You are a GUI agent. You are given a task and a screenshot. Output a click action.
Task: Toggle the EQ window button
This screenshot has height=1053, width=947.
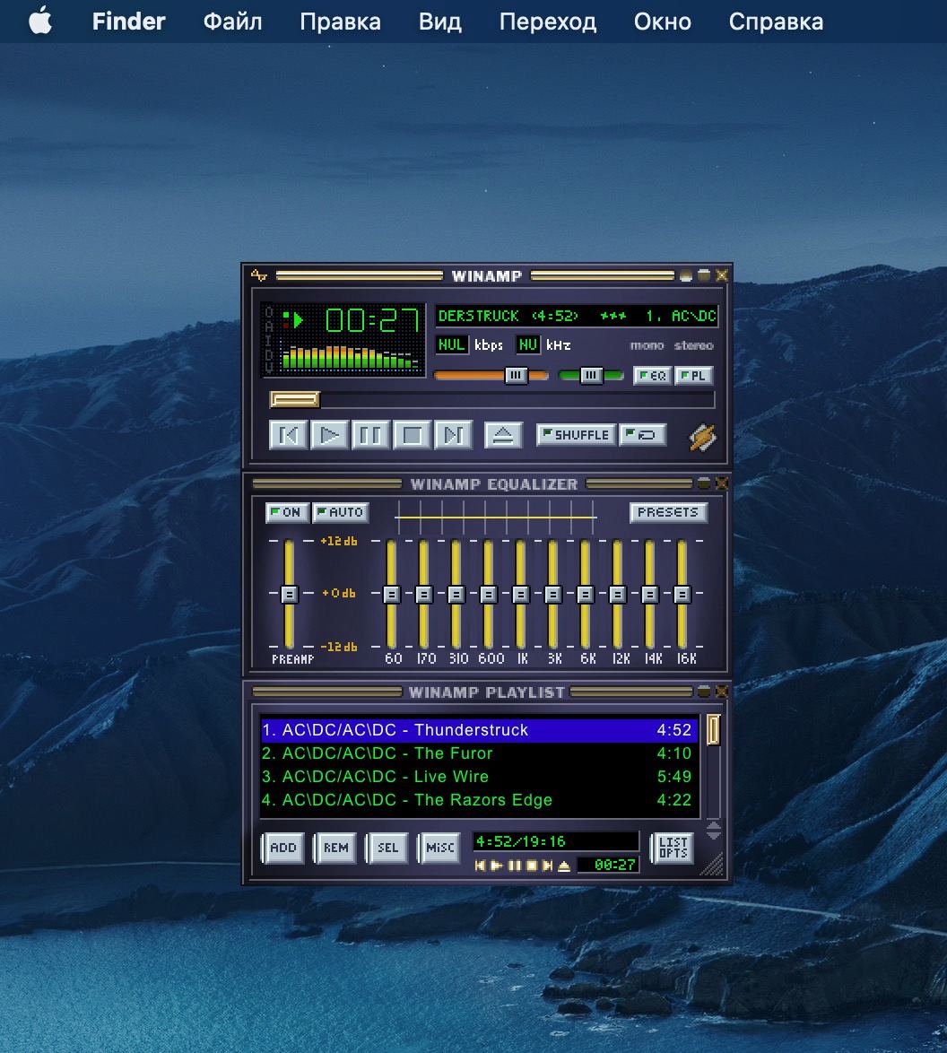(x=651, y=376)
